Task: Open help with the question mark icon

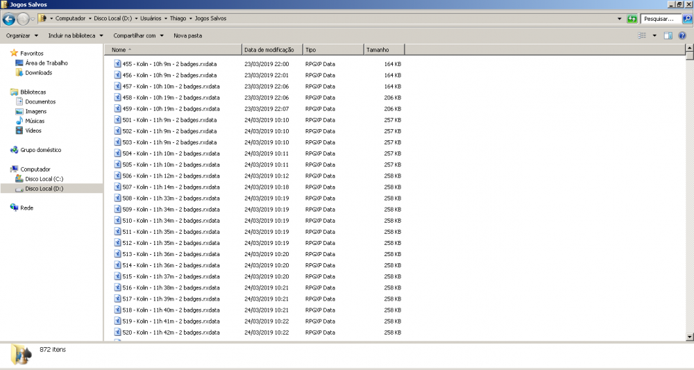Action: click(684, 35)
